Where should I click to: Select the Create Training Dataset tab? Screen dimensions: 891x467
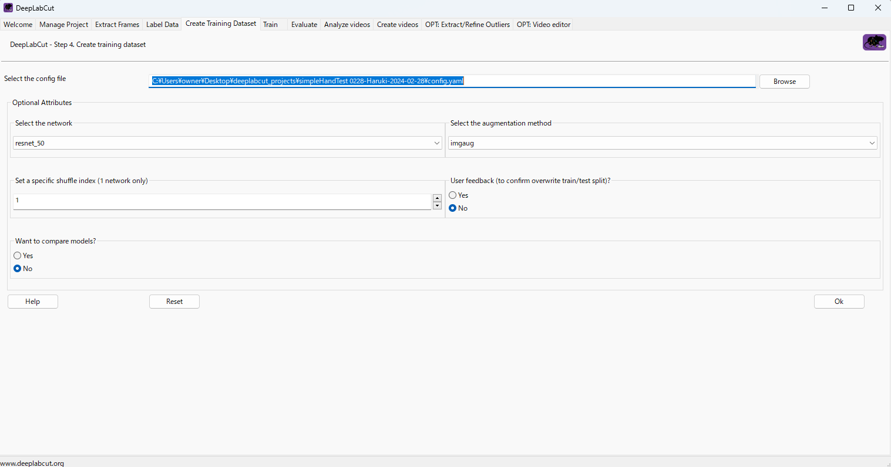pyautogui.click(x=221, y=23)
